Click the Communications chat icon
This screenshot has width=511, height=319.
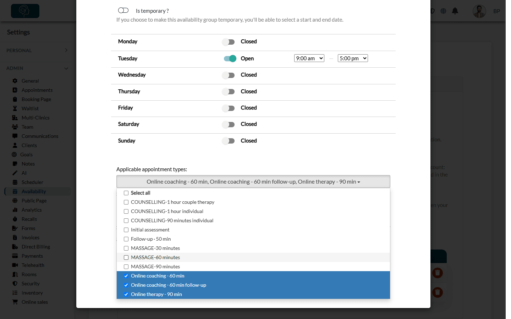15,136
